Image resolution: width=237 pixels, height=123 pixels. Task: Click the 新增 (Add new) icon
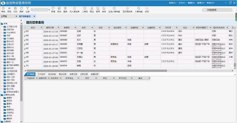53,9
